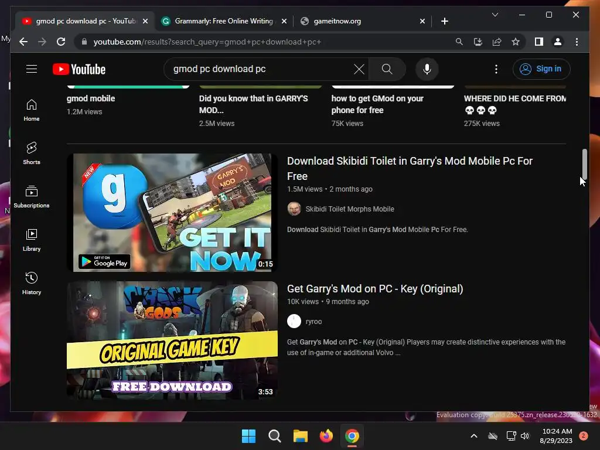This screenshot has height=450, width=600.
Task: Open 'WHERE DID HE COME FROM' short
Action: point(514,104)
